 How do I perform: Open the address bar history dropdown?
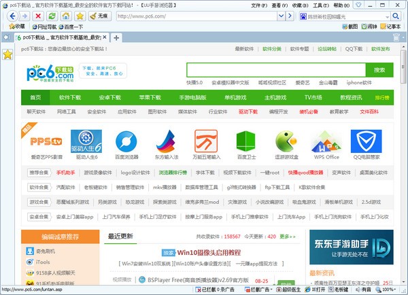[281, 16]
